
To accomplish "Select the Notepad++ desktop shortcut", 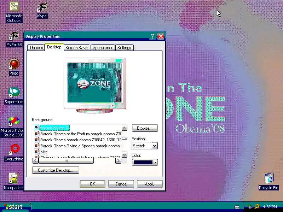I will 14,181.
